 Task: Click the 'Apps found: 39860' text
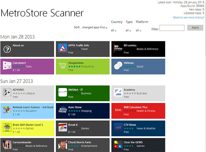point(192,6)
